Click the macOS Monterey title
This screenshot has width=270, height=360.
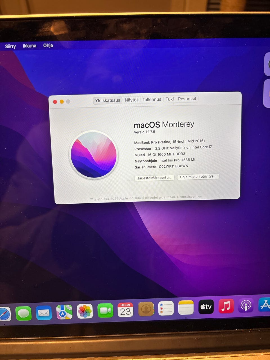164,124
